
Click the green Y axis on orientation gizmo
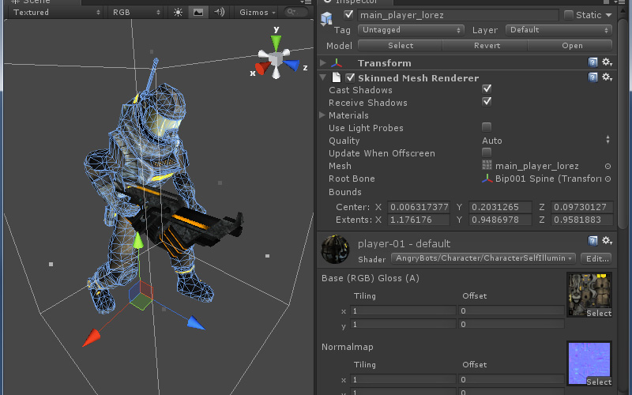[x=276, y=41]
